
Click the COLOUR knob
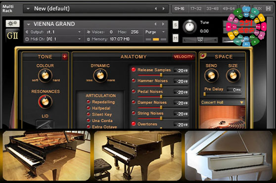pyautogui.click(x=45, y=76)
